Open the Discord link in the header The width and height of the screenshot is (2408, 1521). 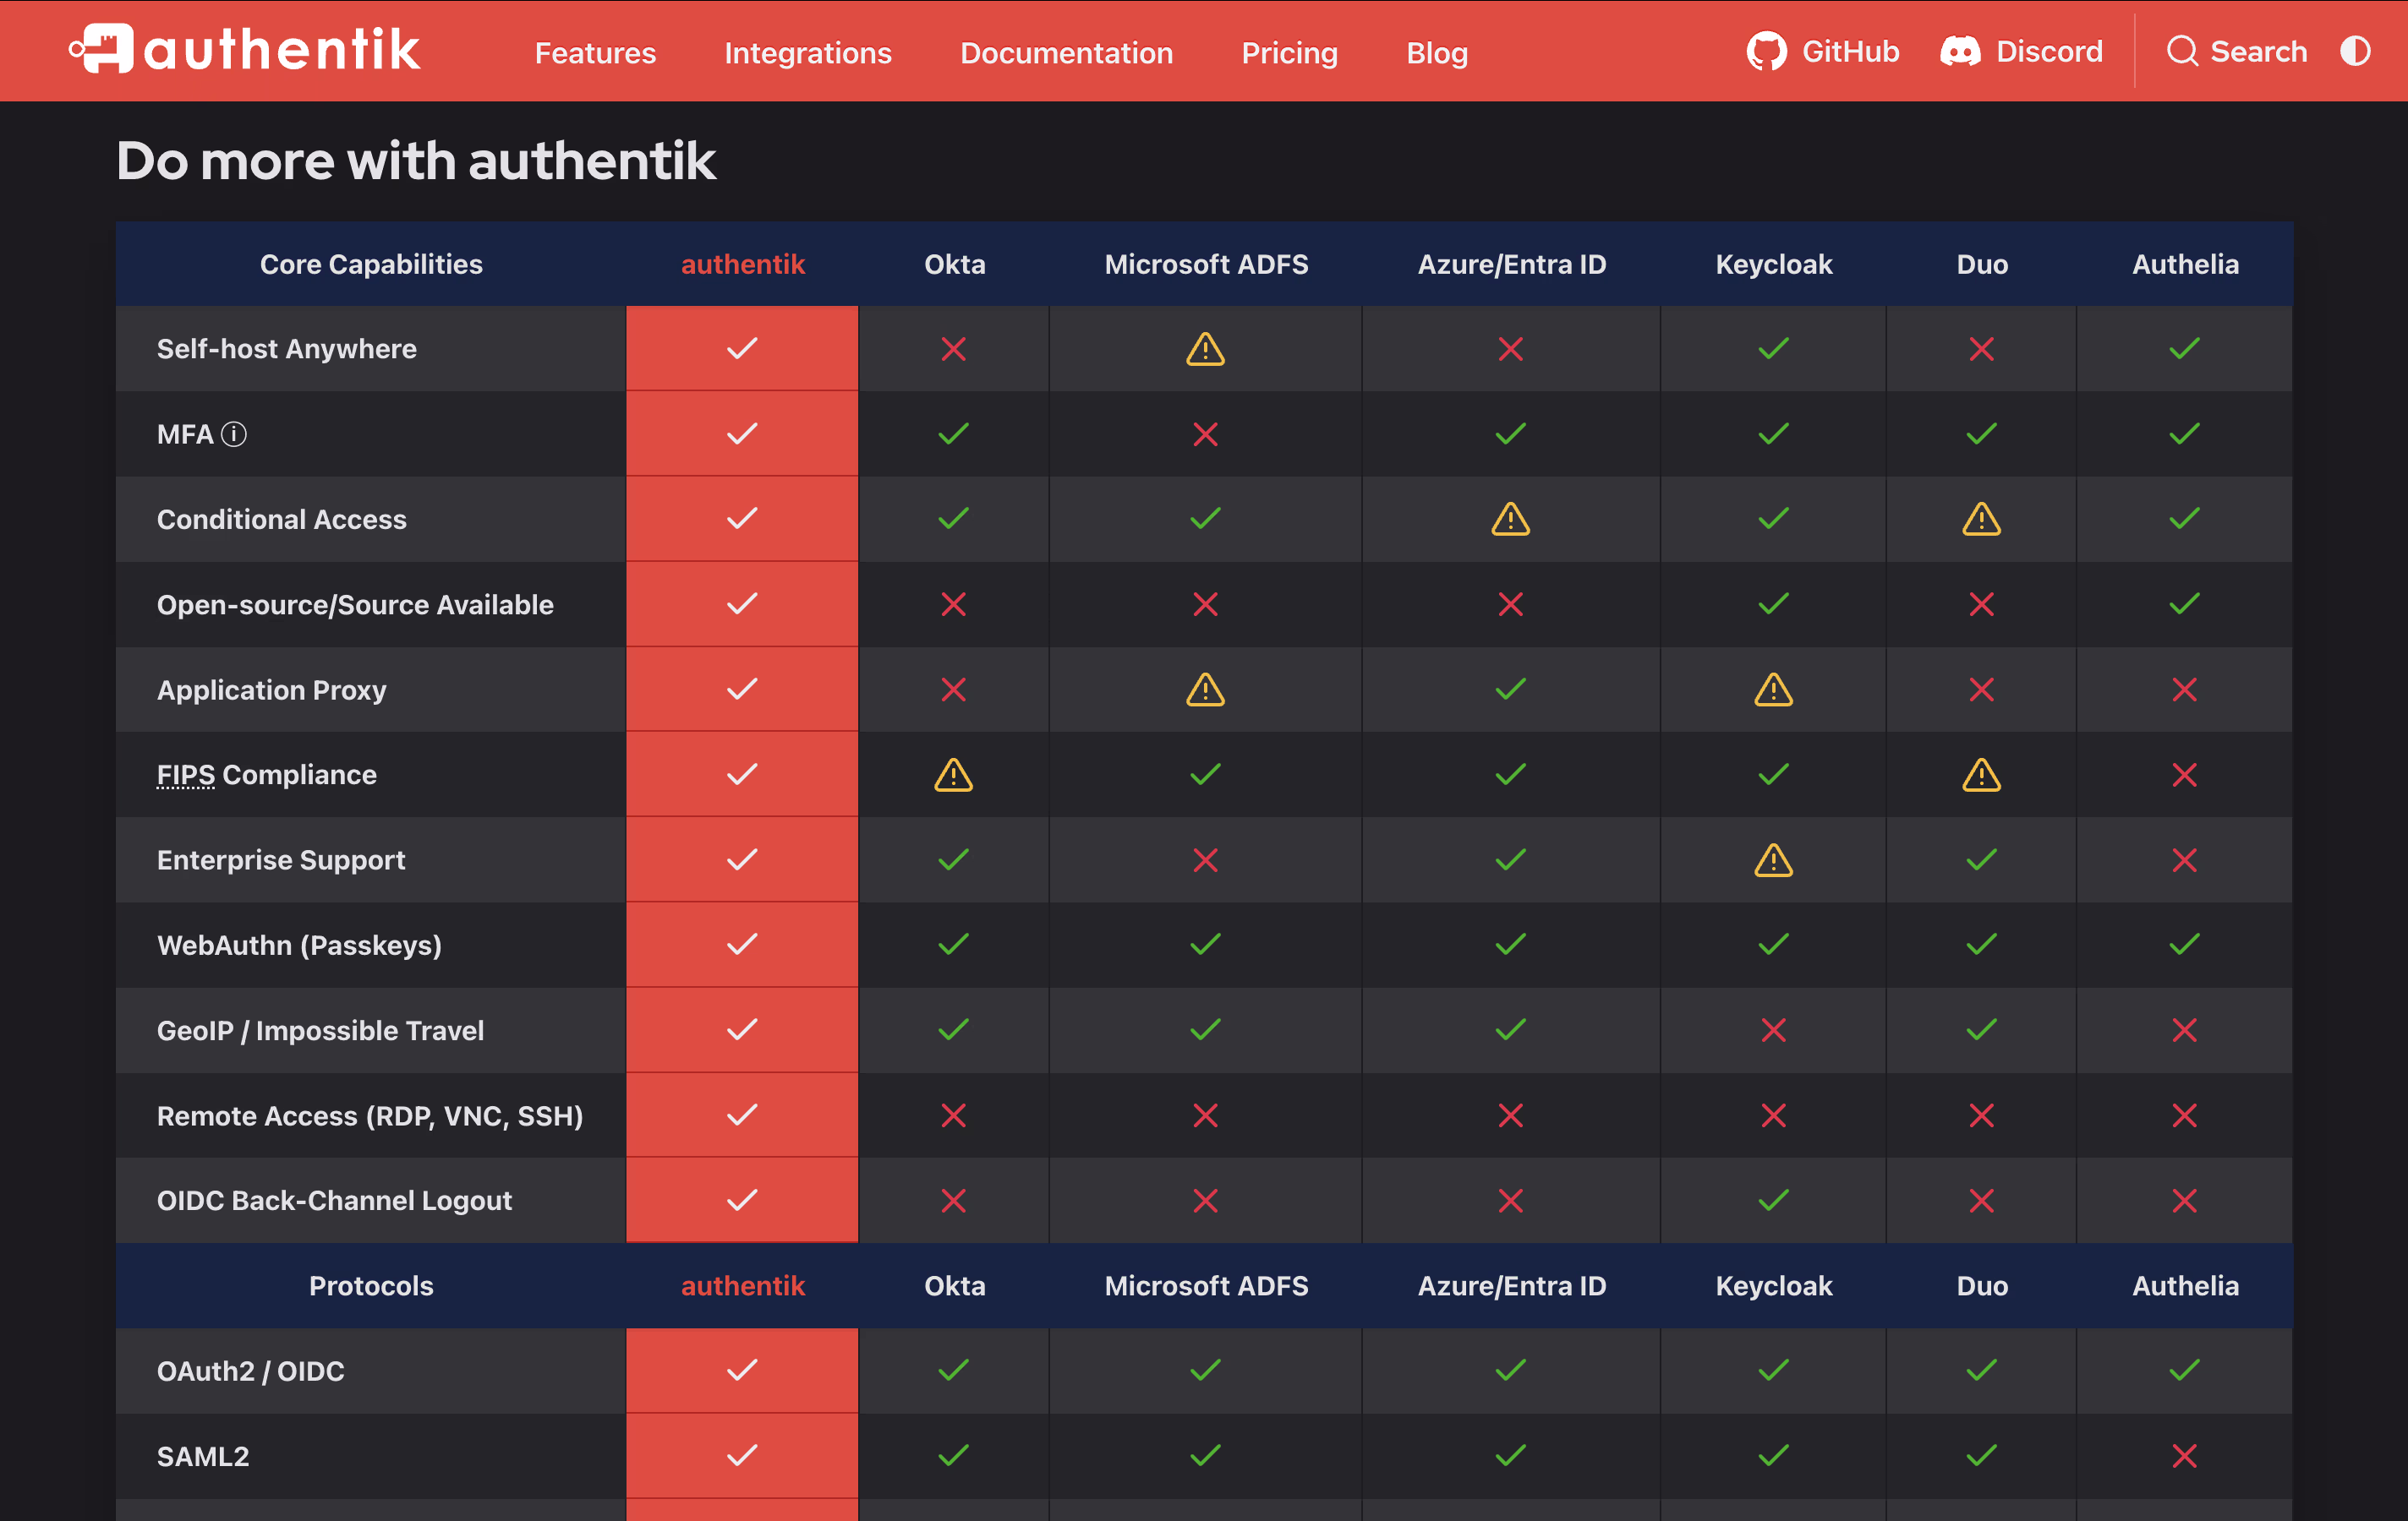point(2021,52)
